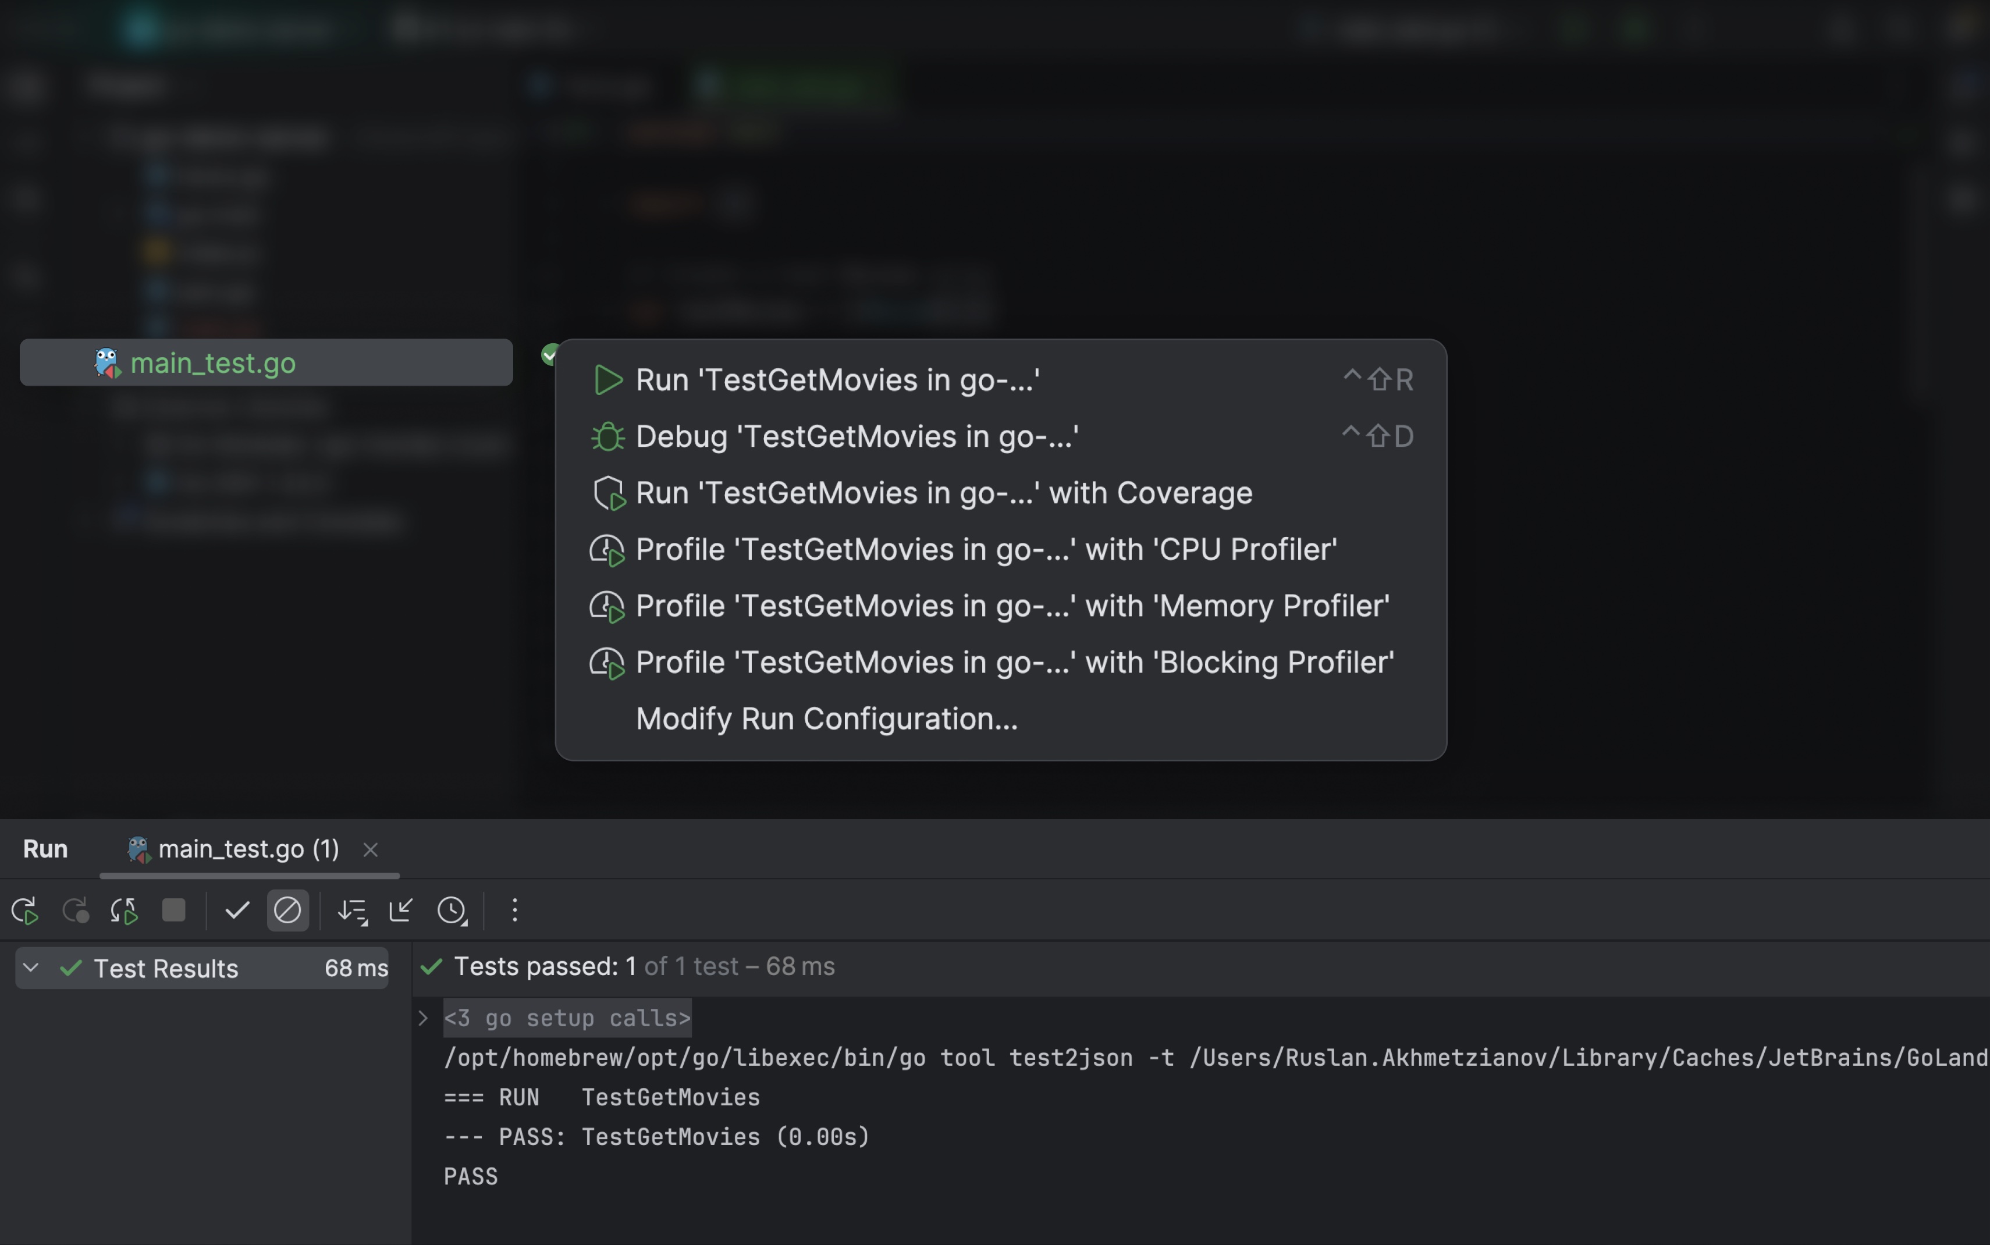
Task: Choose Debug 'TestGetMovies' from the popup
Action: (857, 436)
